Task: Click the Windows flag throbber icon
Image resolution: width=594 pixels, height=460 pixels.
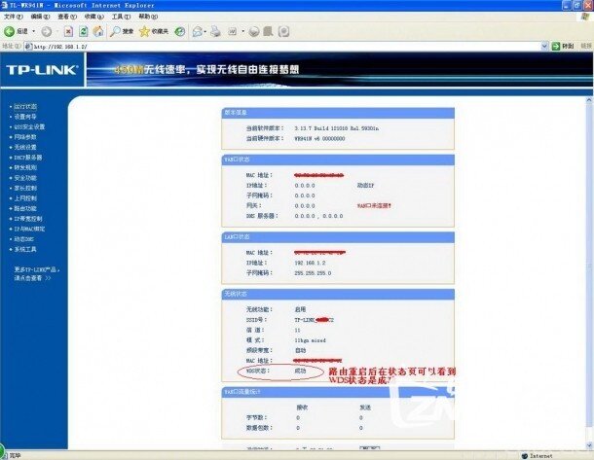Action: 586,17
